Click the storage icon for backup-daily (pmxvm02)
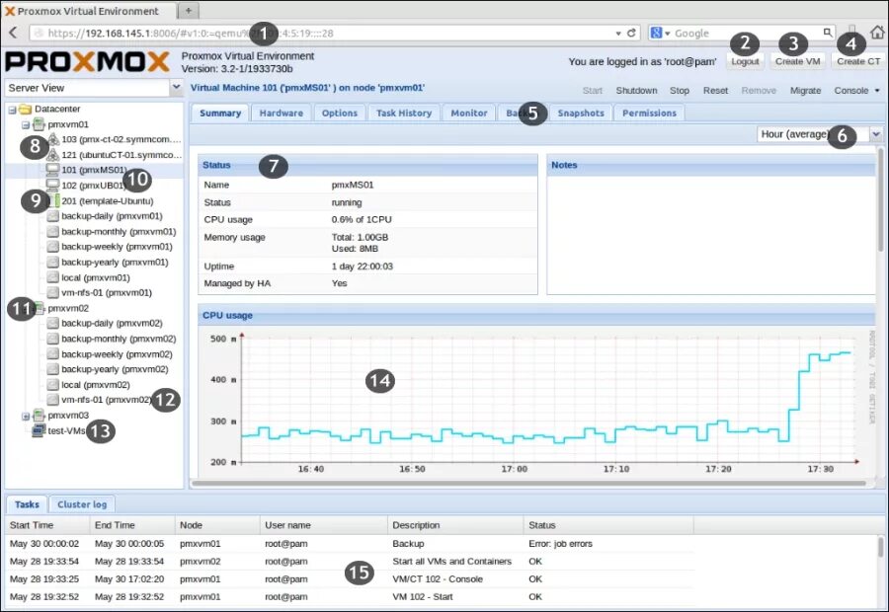 click(52, 323)
